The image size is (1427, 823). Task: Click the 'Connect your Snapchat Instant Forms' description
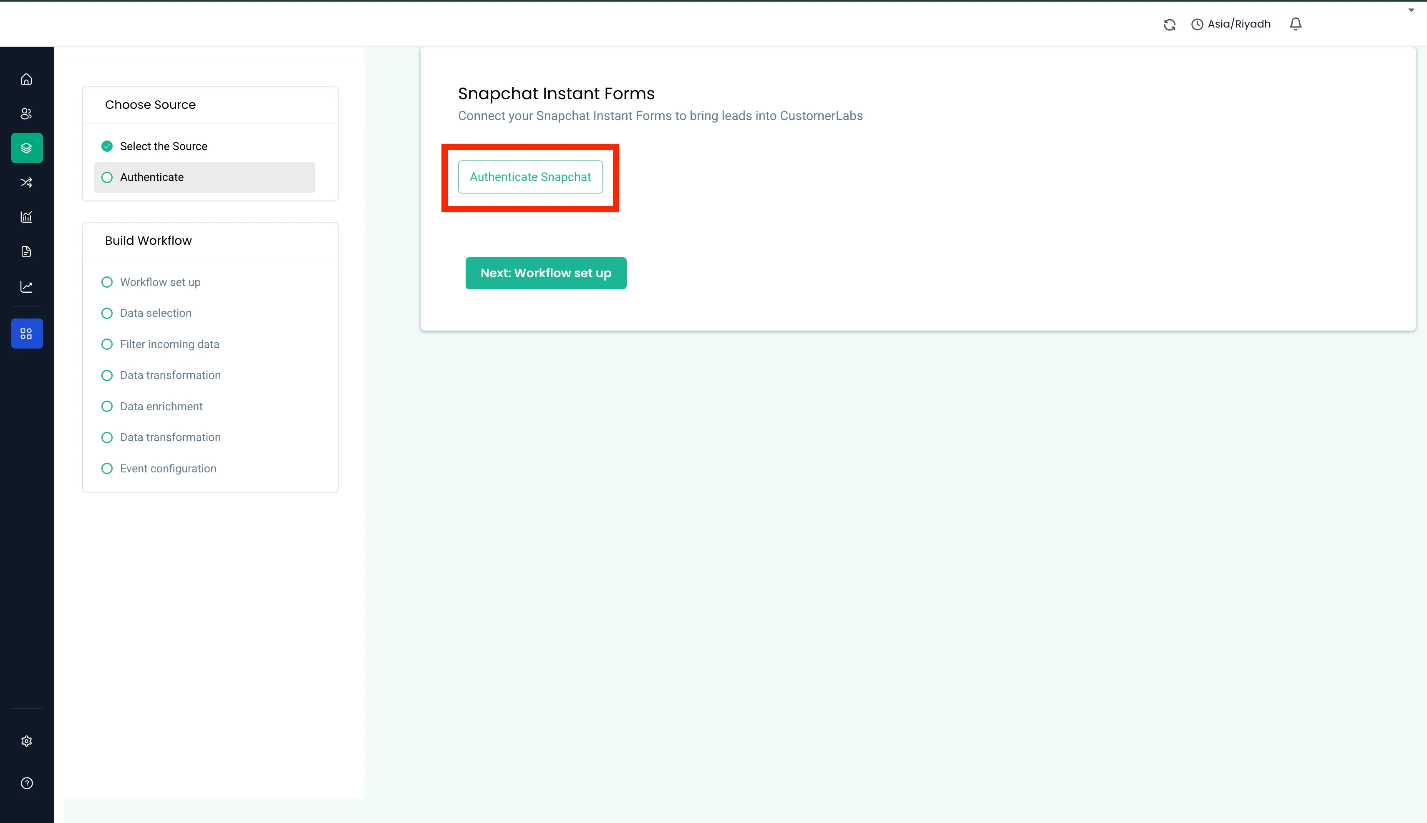[660, 116]
